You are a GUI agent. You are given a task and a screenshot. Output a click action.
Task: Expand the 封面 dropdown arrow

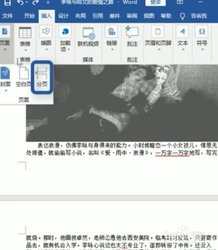point(6,90)
